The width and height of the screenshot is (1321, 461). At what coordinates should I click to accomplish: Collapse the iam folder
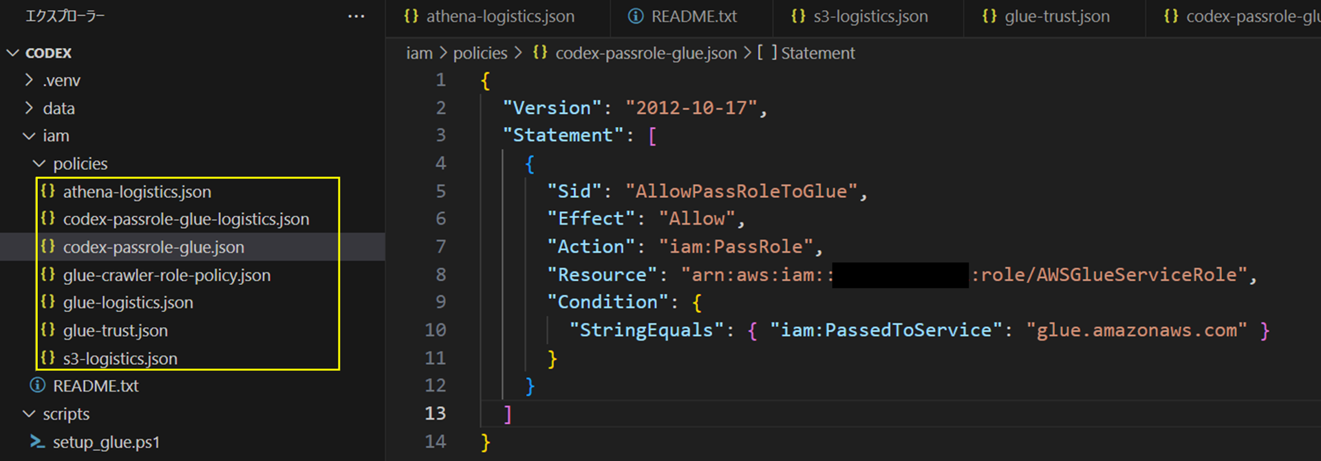29,136
